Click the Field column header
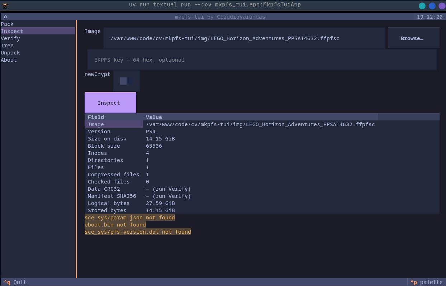446x286 pixels. click(x=96, y=117)
